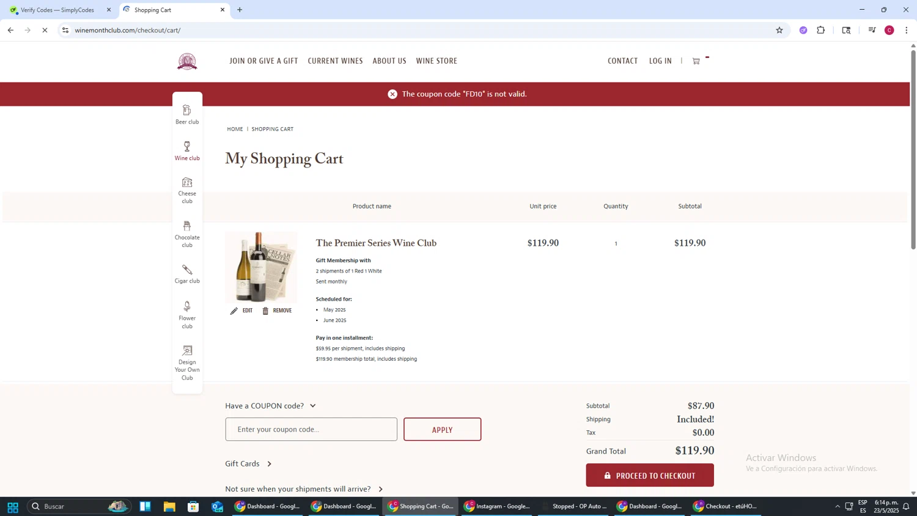917x516 pixels.
Task: Open the Chrome three-dot menu
Action: (x=907, y=30)
